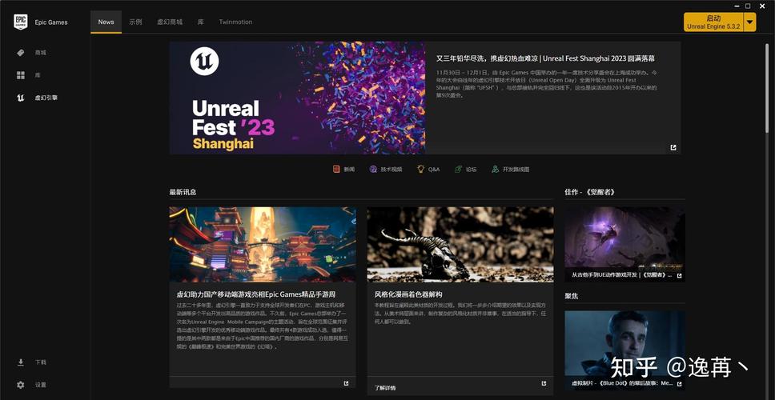This screenshot has width=775, height=400.
Task: Maximize the launcher window
Action: pos(748,6)
